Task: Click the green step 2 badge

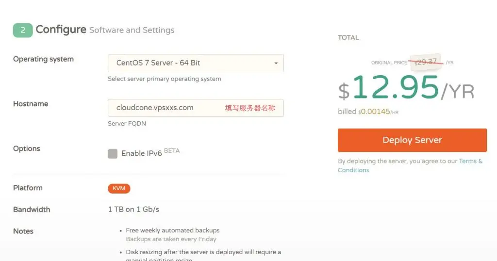Action: coord(23,30)
